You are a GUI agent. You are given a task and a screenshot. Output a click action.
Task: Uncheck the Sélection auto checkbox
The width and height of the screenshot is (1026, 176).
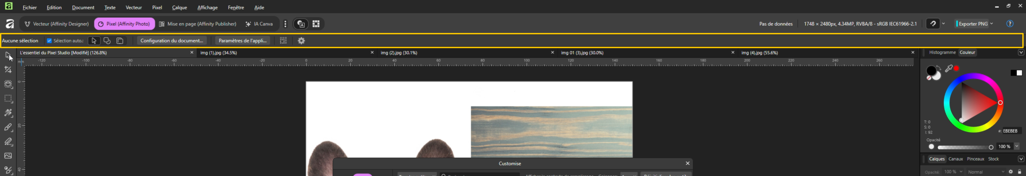tap(49, 41)
